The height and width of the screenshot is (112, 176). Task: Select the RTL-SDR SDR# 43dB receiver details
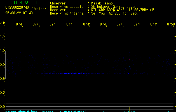coord(123,10)
